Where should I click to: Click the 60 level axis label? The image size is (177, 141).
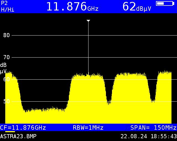coord(6,79)
